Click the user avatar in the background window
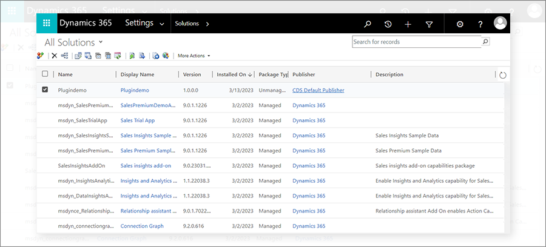 [535, 11]
